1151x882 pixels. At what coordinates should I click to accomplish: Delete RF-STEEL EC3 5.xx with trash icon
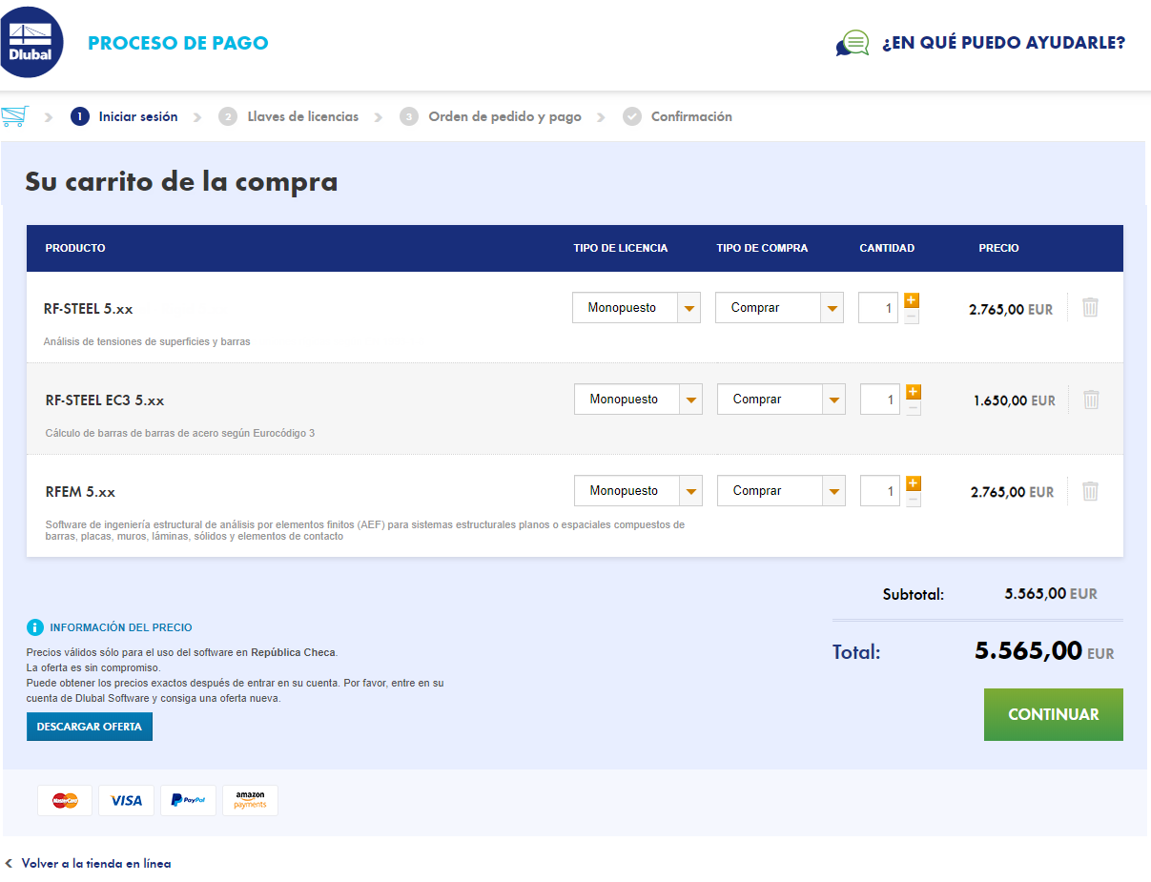click(x=1091, y=399)
